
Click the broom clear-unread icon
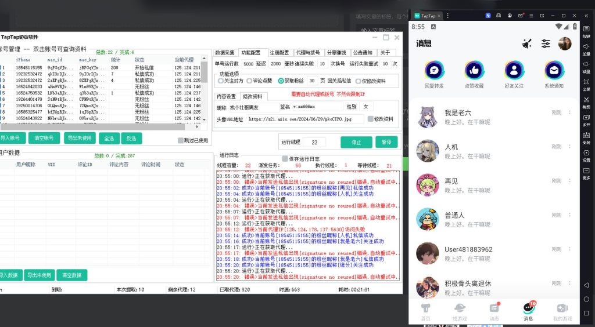(527, 43)
